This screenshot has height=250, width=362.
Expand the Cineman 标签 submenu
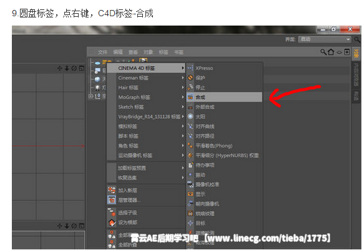pyautogui.click(x=146, y=78)
